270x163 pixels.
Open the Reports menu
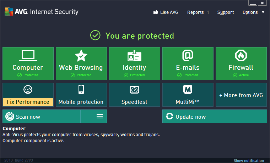click(195, 12)
